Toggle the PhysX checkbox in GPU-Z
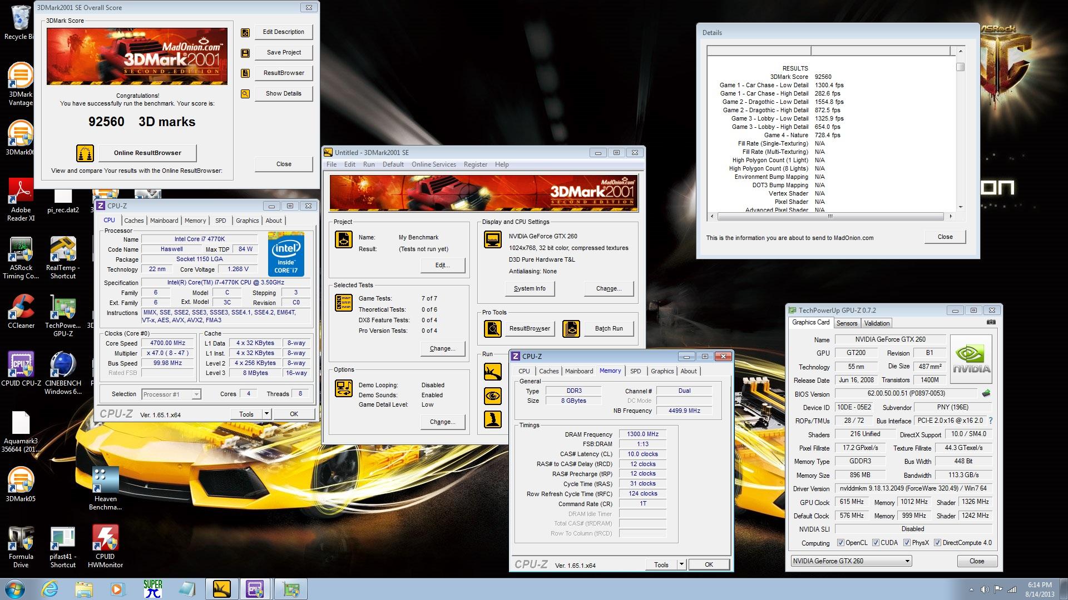The image size is (1068, 600). click(907, 543)
